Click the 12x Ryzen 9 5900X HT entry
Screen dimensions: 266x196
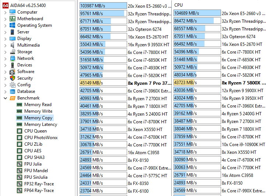242,91
